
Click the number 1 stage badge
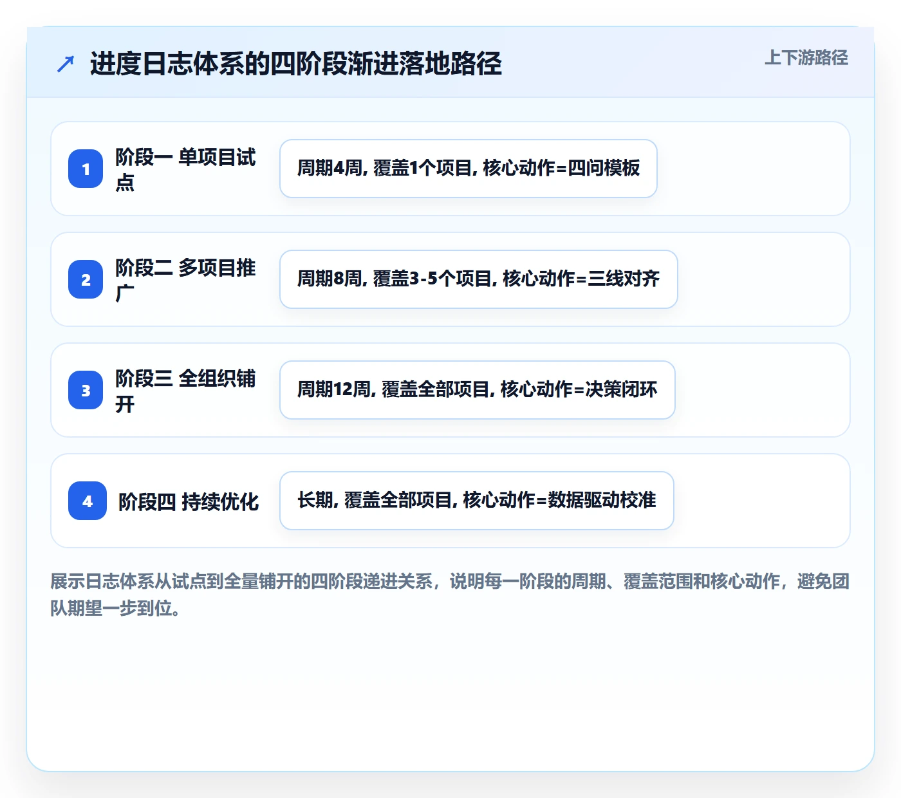[x=86, y=169]
